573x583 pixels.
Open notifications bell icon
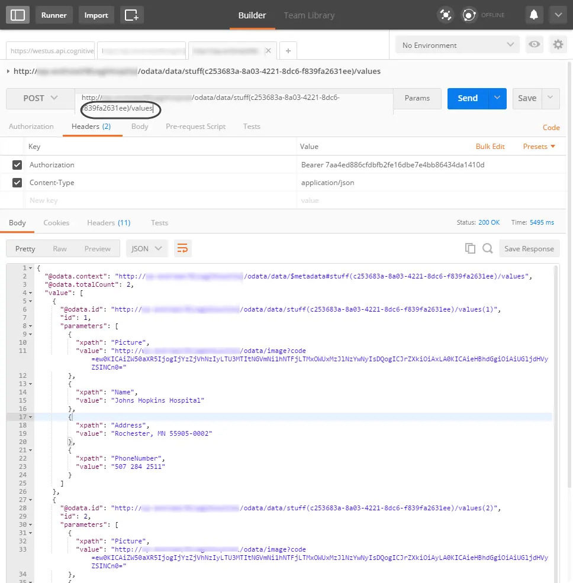click(533, 15)
